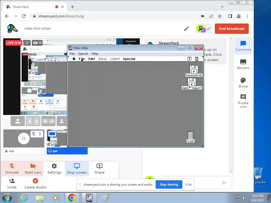271x203 pixels.
Task: Open options on ew camera tile
Action: pos(40,133)
